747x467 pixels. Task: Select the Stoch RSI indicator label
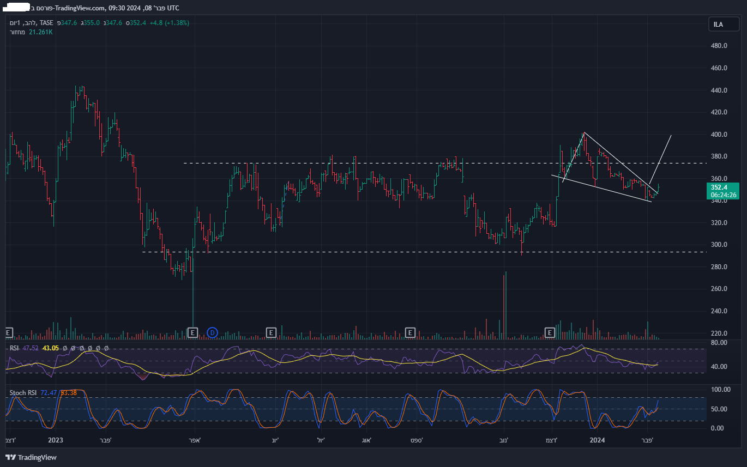22,393
